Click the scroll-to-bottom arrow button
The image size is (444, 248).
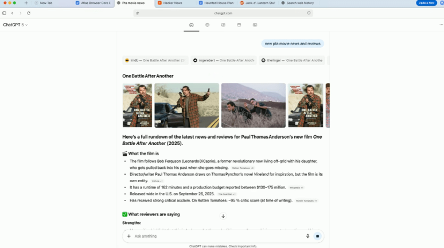[223, 216]
